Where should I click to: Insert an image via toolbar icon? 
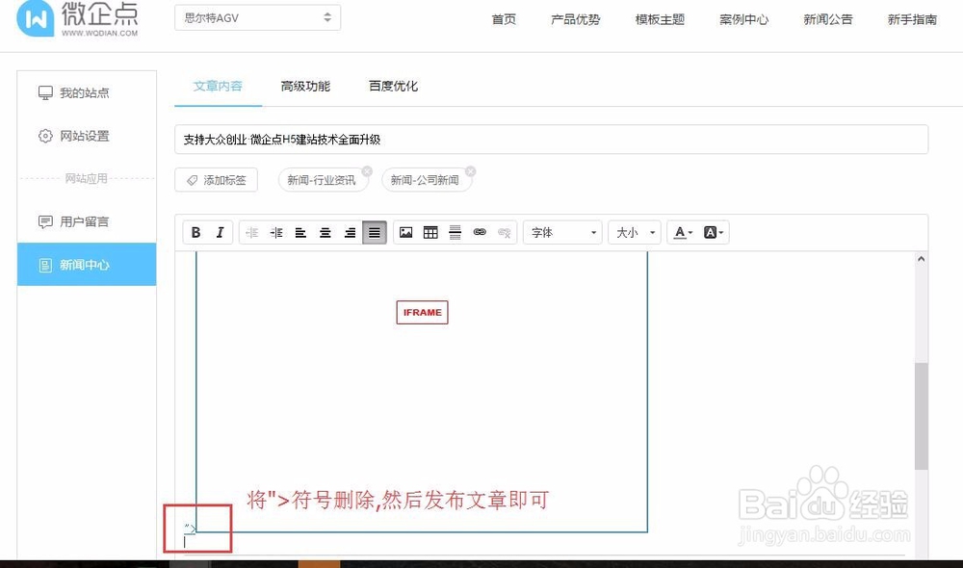pyautogui.click(x=406, y=233)
